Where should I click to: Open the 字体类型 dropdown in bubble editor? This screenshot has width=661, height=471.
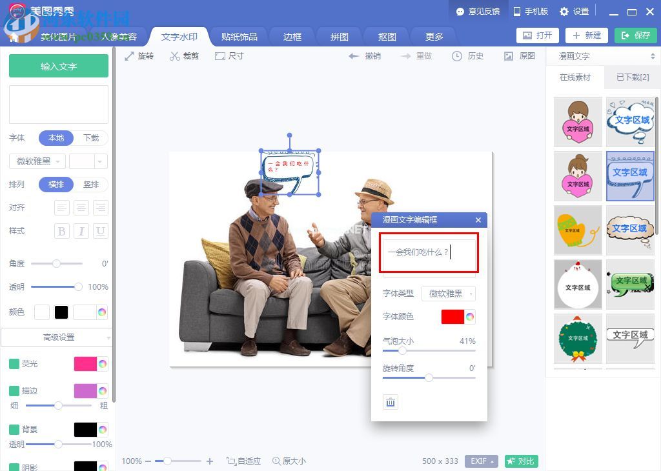449,294
